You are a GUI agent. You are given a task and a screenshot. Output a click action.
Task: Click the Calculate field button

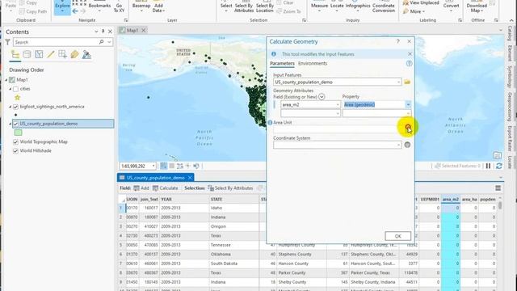point(165,188)
